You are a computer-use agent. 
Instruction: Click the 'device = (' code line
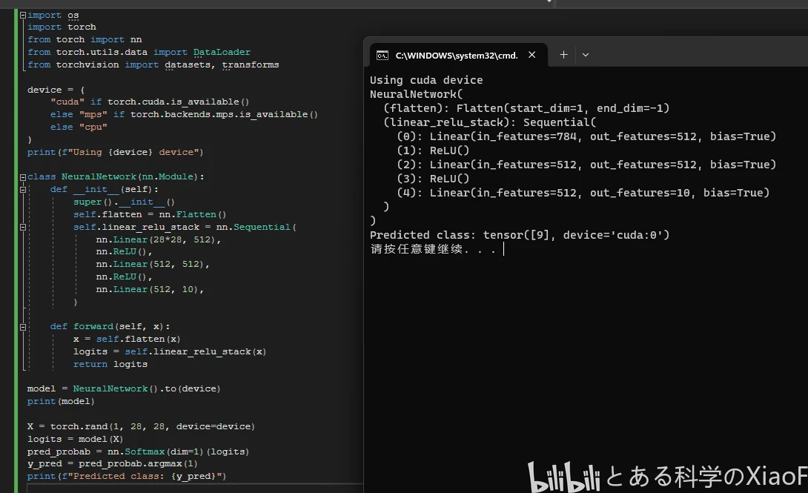56,90
